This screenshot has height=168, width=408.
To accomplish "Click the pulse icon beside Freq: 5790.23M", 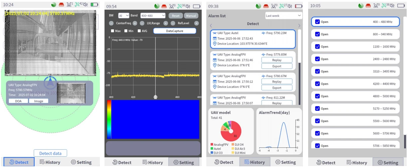I will (x=264, y=33).
